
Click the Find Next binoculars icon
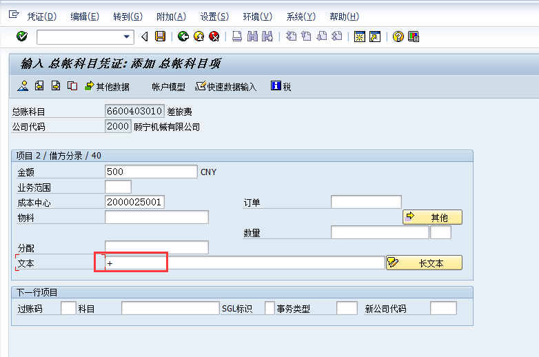[267, 36]
